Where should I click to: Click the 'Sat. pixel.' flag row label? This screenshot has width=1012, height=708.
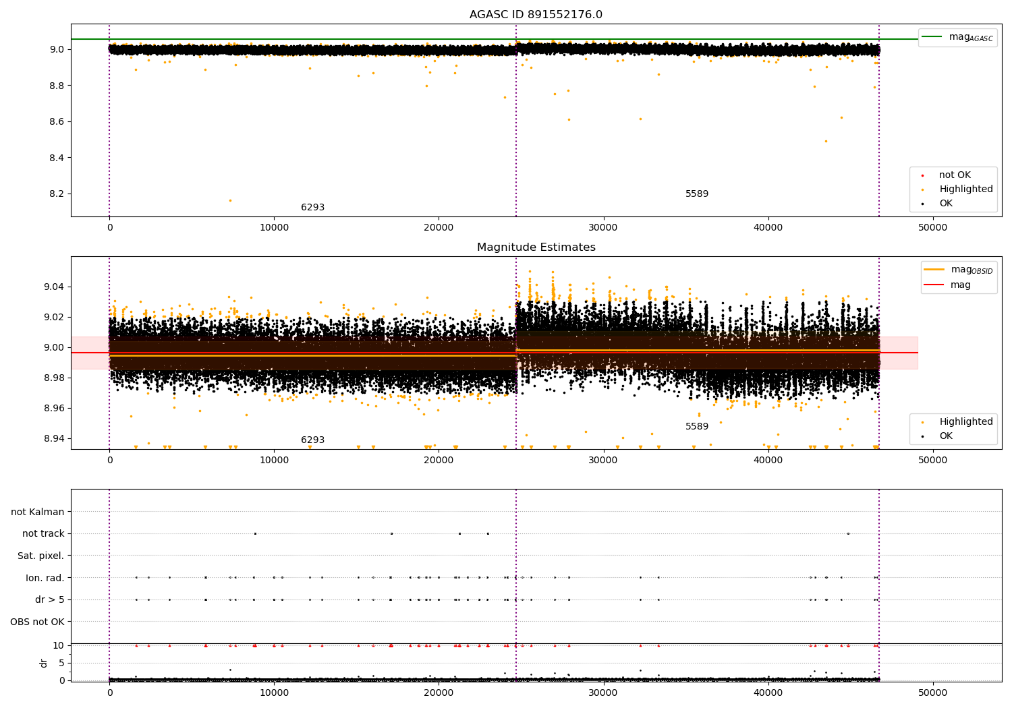40,556
